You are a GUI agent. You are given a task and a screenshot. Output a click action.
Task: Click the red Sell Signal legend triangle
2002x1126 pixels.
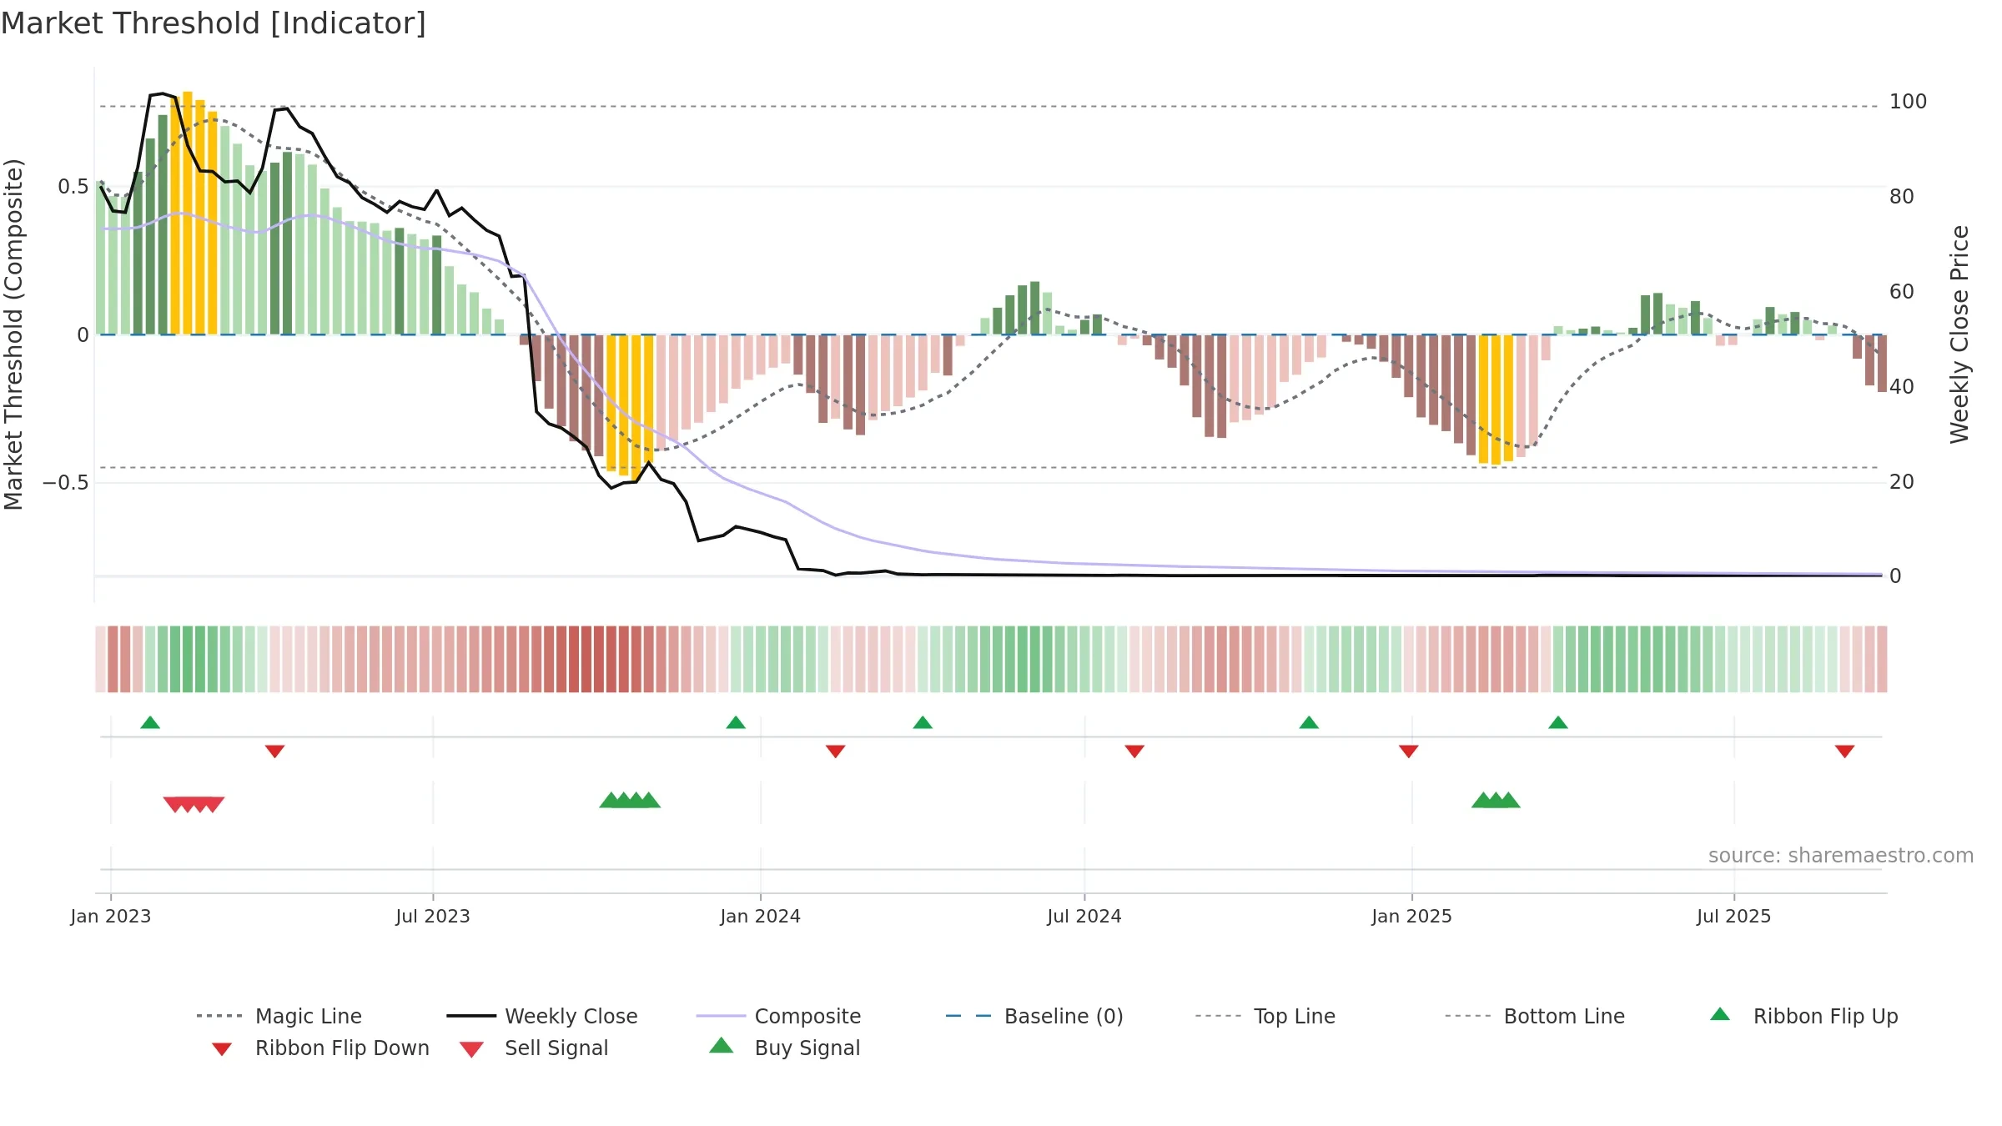tap(471, 1049)
